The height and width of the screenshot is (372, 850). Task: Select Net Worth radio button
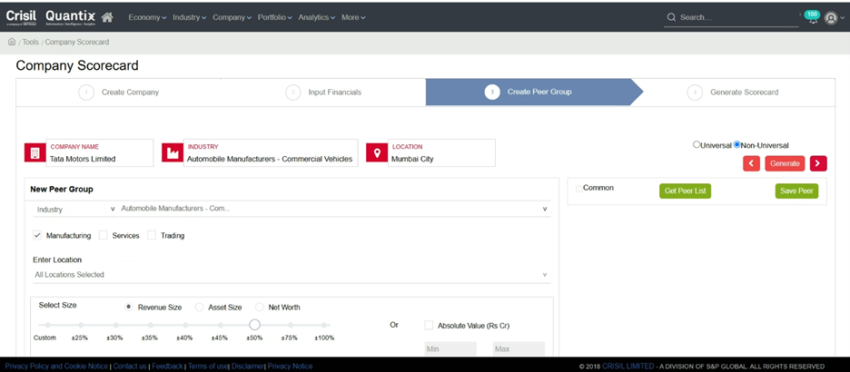pyautogui.click(x=259, y=307)
